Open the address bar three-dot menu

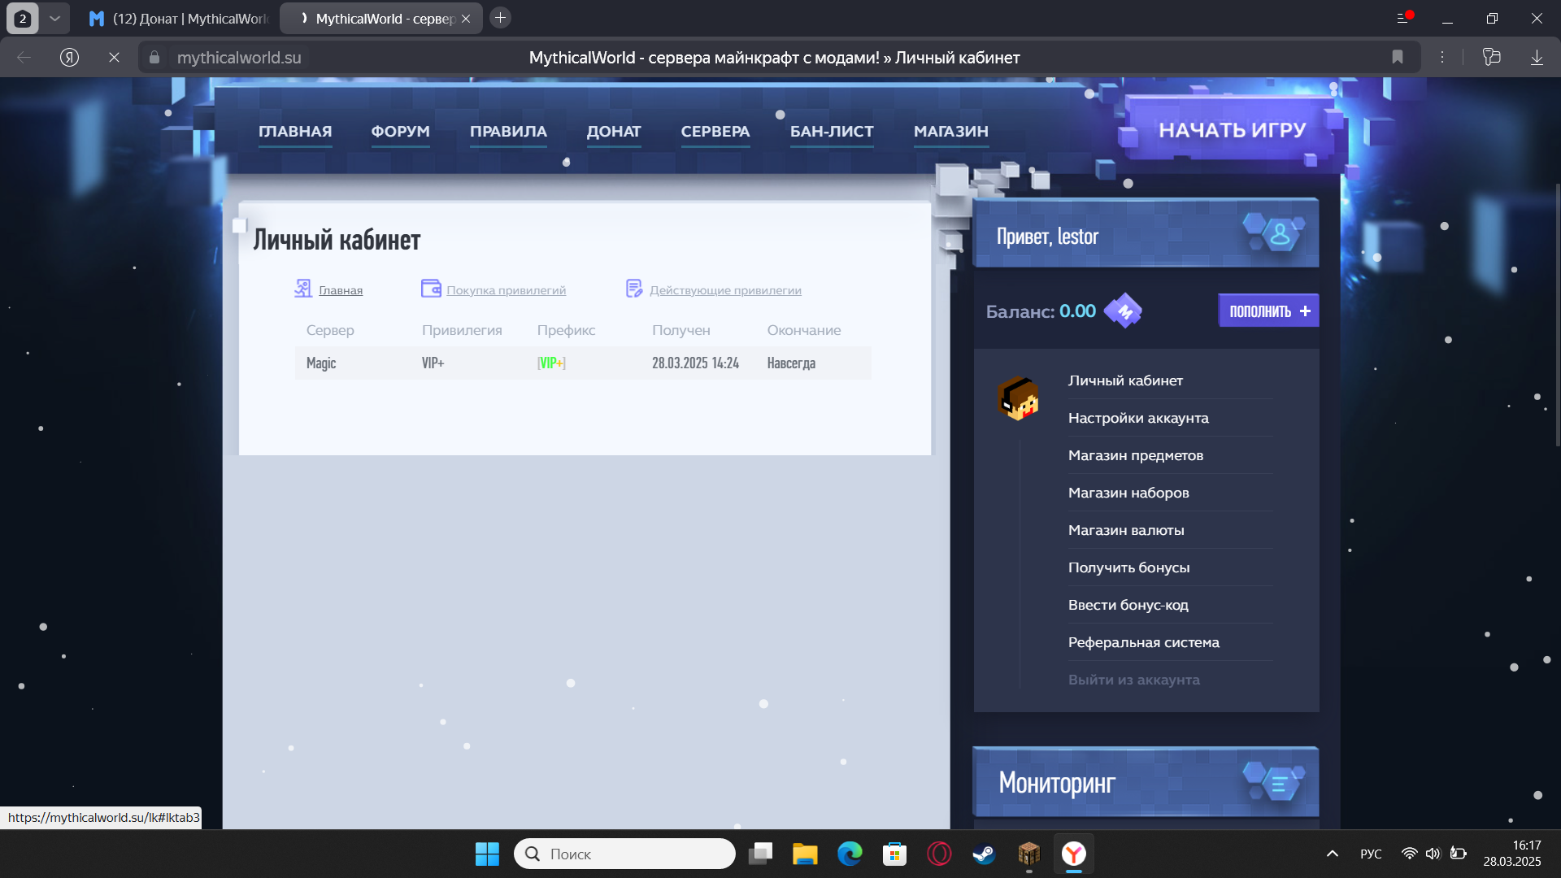tap(1441, 57)
